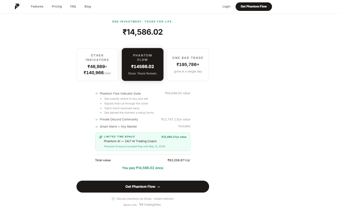The height and width of the screenshot is (215, 341).
Task: Click the Phantom AI Trading Coach bonus box
Action: click(143, 142)
